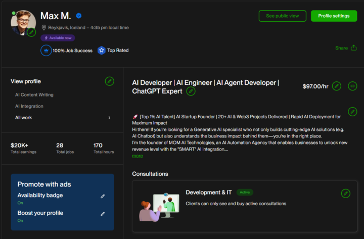This screenshot has width=364, height=239.
Task: Copy profile link icon next to rate
Action: pos(352,86)
